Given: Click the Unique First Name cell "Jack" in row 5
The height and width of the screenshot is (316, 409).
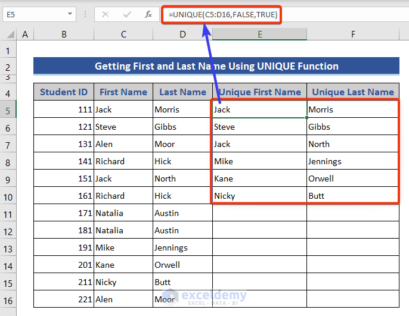Looking at the screenshot, I should (x=259, y=109).
